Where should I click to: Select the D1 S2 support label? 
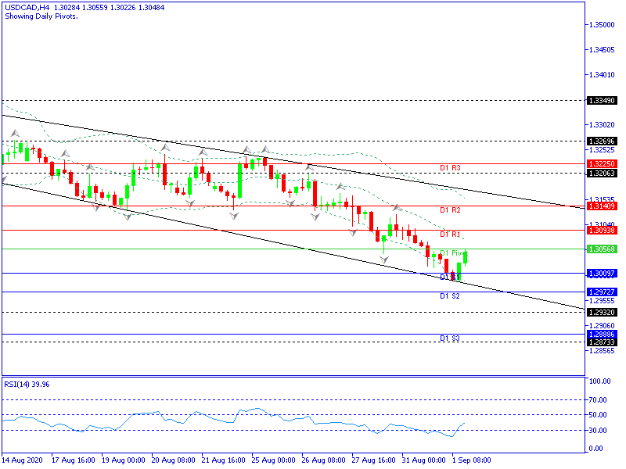[449, 297]
